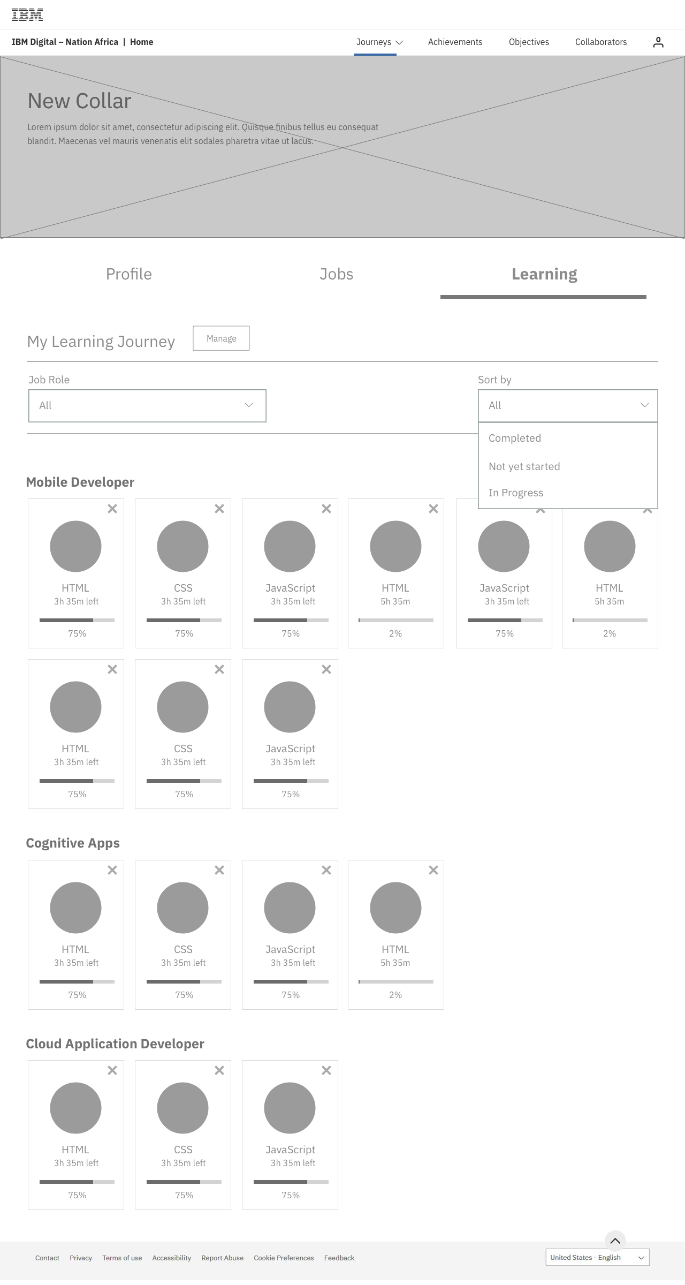This screenshot has width=685, height=1285.
Task: Remove the second-row HTML card under Mobile Developer
Action: 112,669
